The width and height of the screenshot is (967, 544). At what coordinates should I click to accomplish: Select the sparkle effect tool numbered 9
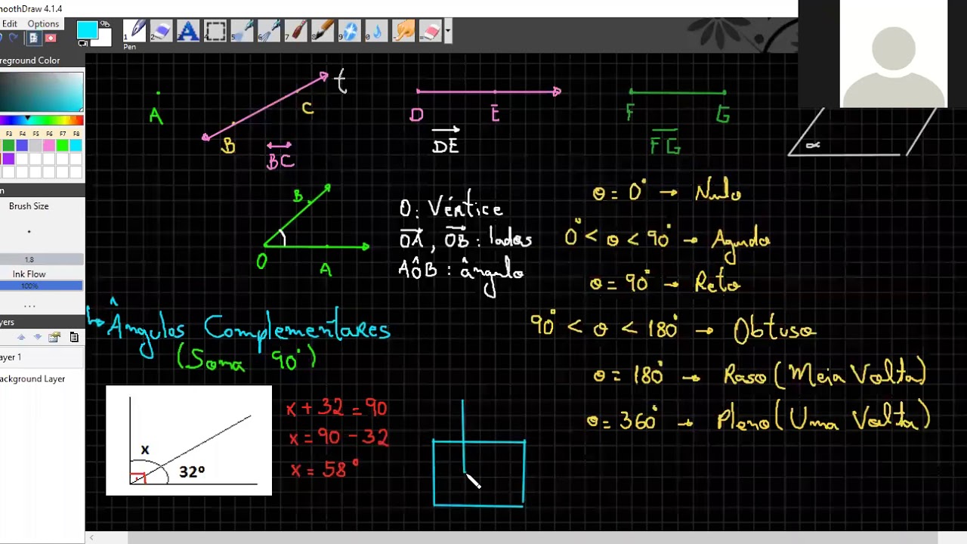pos(350,31)
